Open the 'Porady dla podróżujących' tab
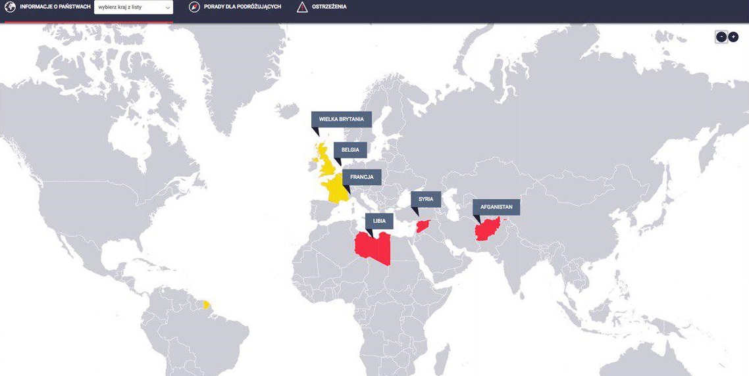 (242, 7)
